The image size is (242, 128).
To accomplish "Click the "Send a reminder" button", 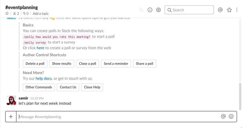I will tap(116, 64).
